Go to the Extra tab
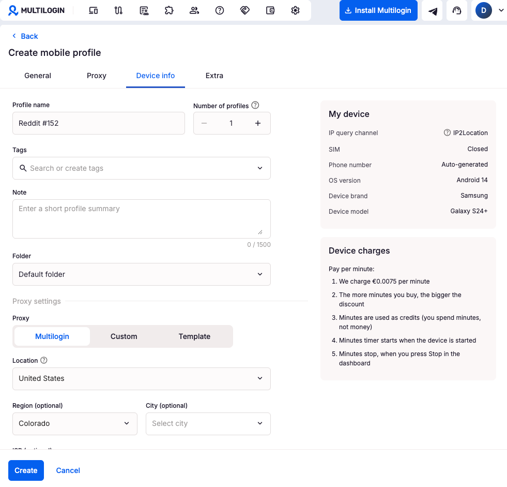 [x=214, y=76]
